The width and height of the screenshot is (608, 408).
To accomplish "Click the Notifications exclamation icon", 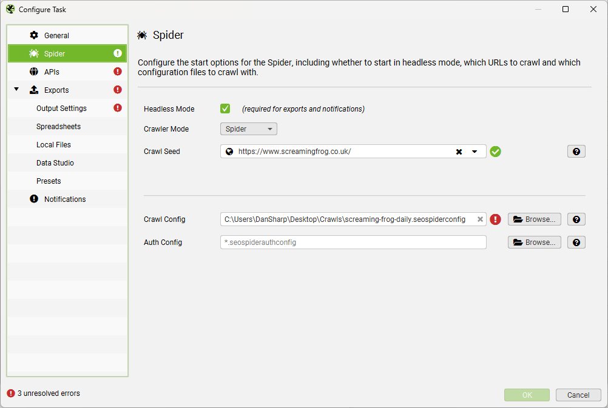I will pos(34,199).
